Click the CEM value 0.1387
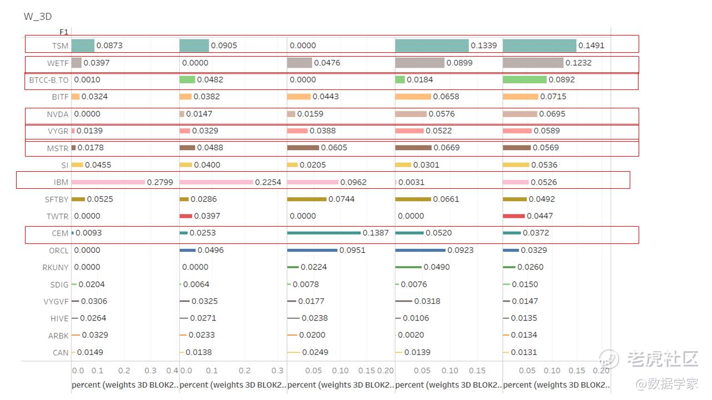712x400 pixels. coord(376,233)
